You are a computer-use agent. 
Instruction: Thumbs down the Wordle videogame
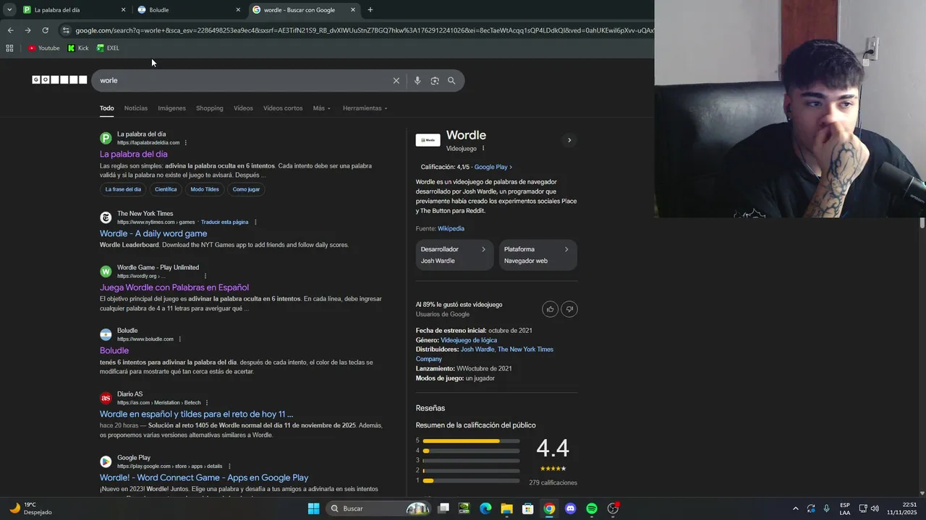click(x=569, y=309)
